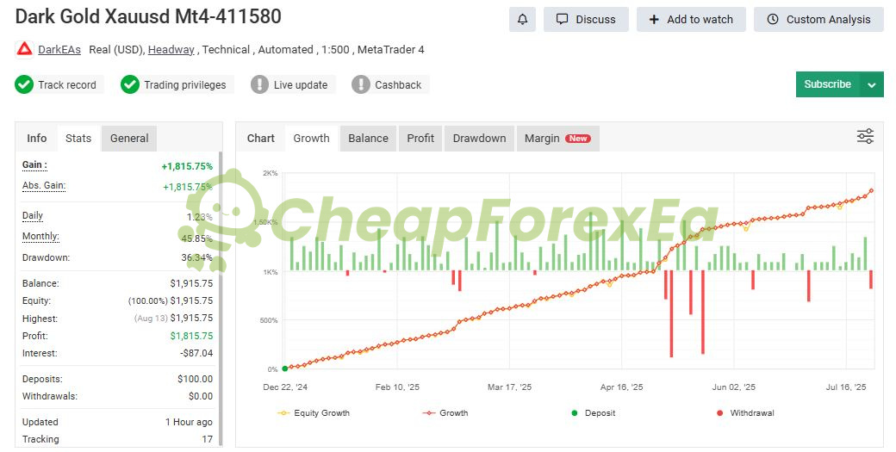Toggle Growth legend series

445,412
